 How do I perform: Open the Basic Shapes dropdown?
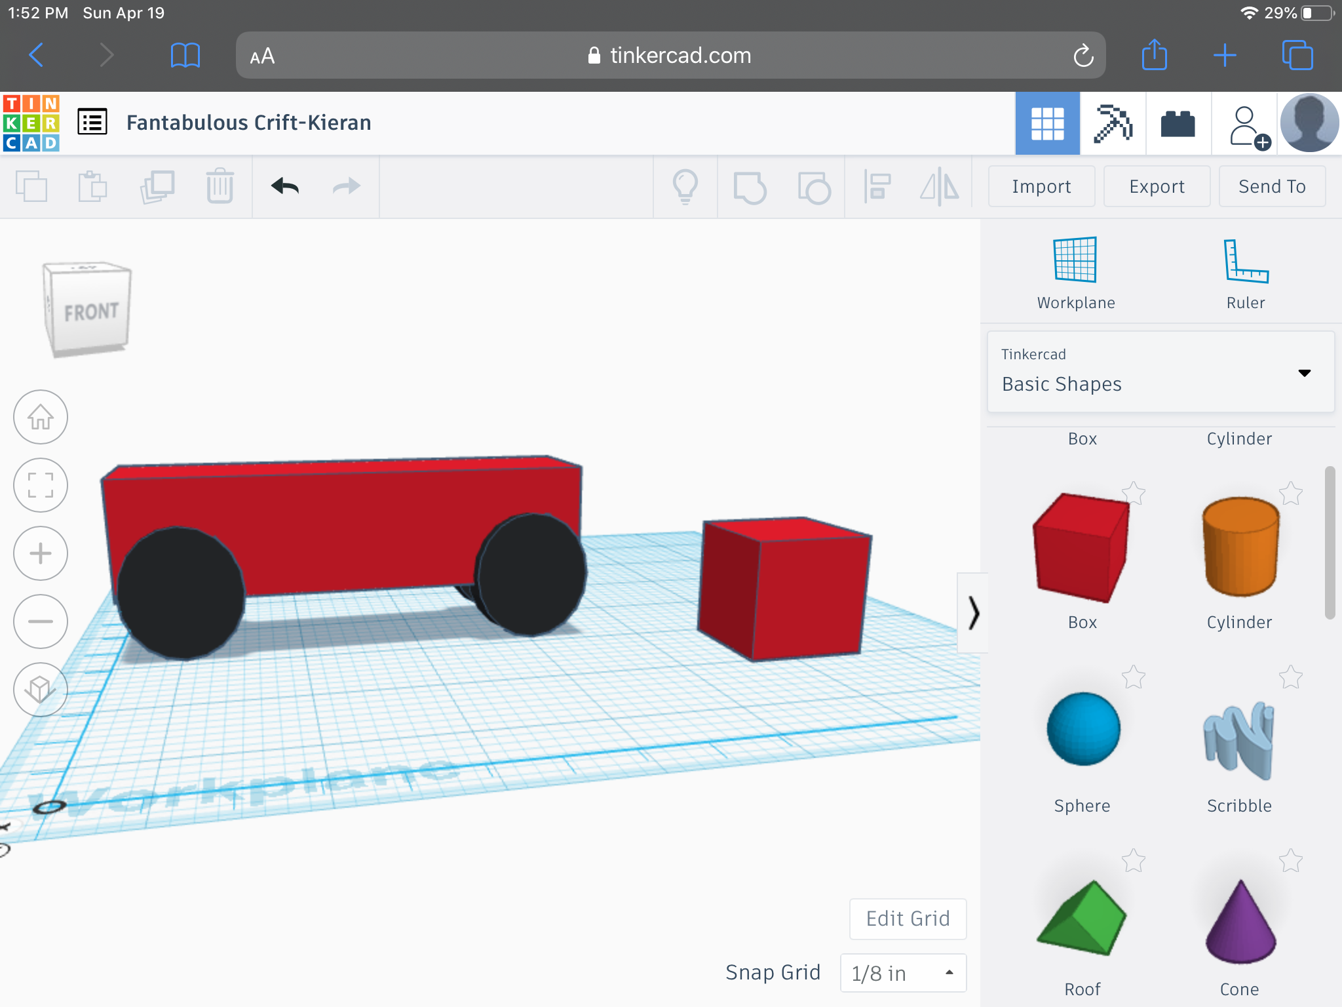click(x=1160, y=372)
